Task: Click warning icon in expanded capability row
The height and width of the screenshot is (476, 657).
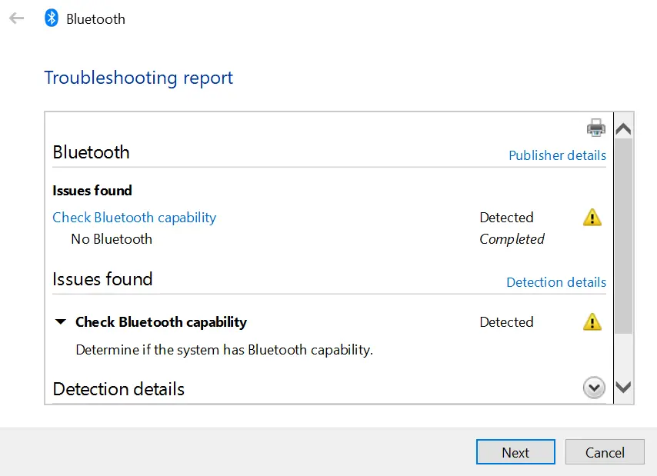Action: [592, 322]
